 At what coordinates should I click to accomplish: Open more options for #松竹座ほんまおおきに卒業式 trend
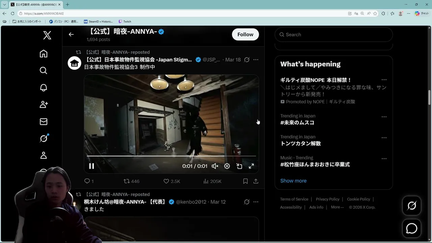tap(384, 159)
